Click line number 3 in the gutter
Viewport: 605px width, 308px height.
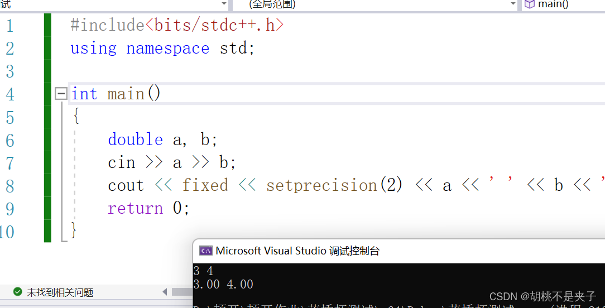pos(9,71)
